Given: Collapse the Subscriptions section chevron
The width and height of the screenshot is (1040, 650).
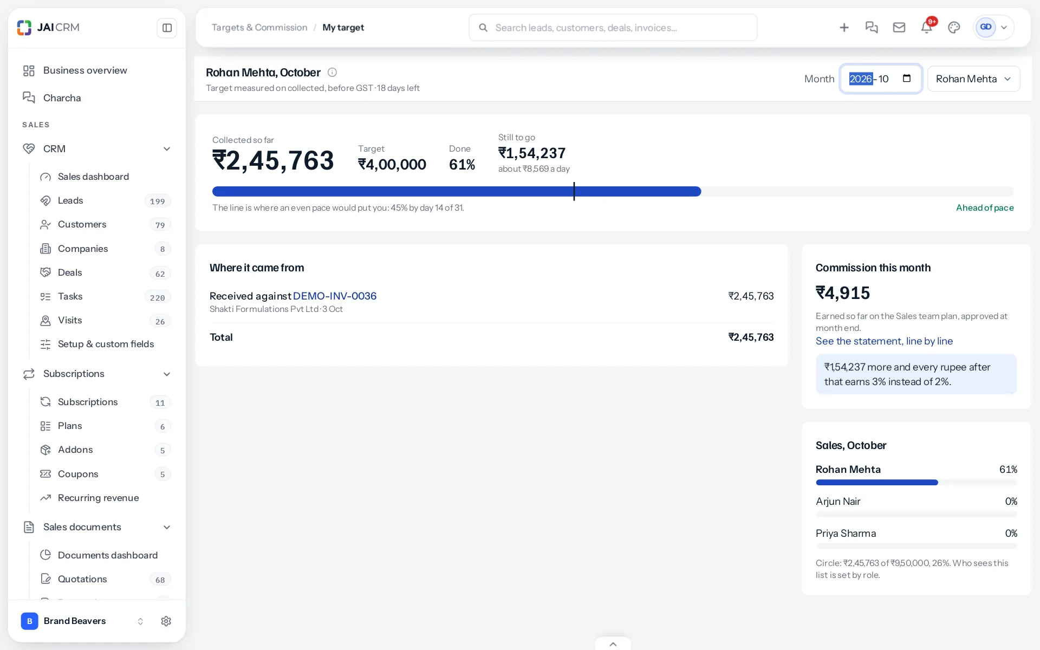Looking at the screenshot, I should [167, 374].
